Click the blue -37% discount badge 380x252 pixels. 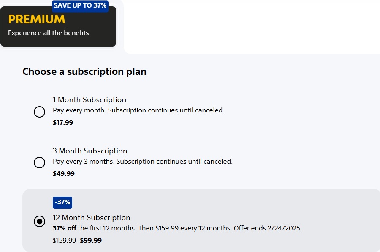[x=62, y=202]
